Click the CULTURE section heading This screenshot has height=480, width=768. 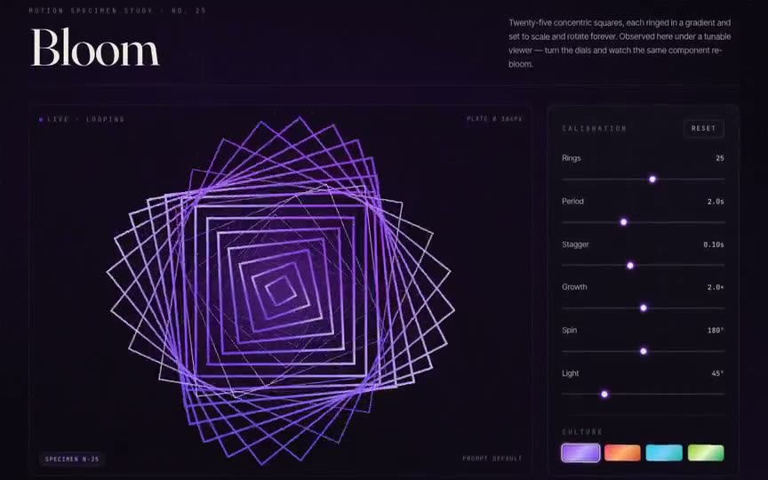(582, 431)
